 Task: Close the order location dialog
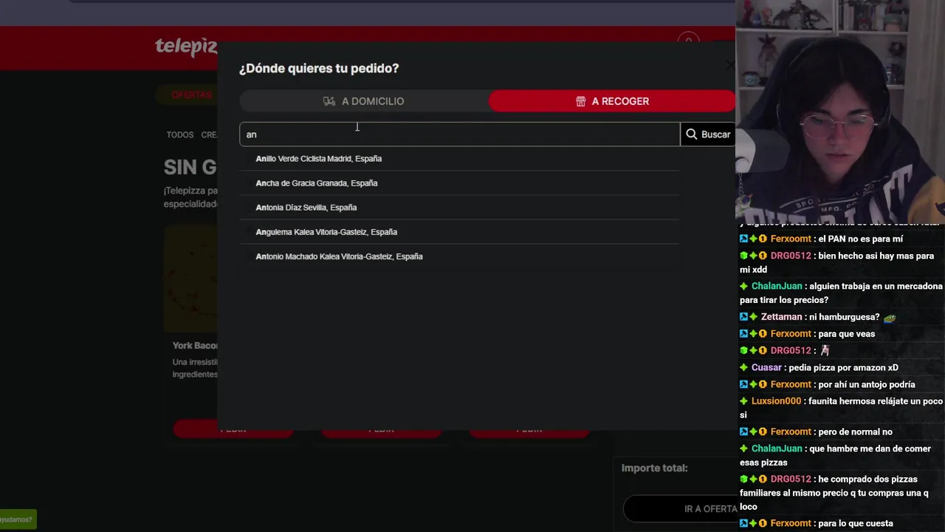(730, 66)
